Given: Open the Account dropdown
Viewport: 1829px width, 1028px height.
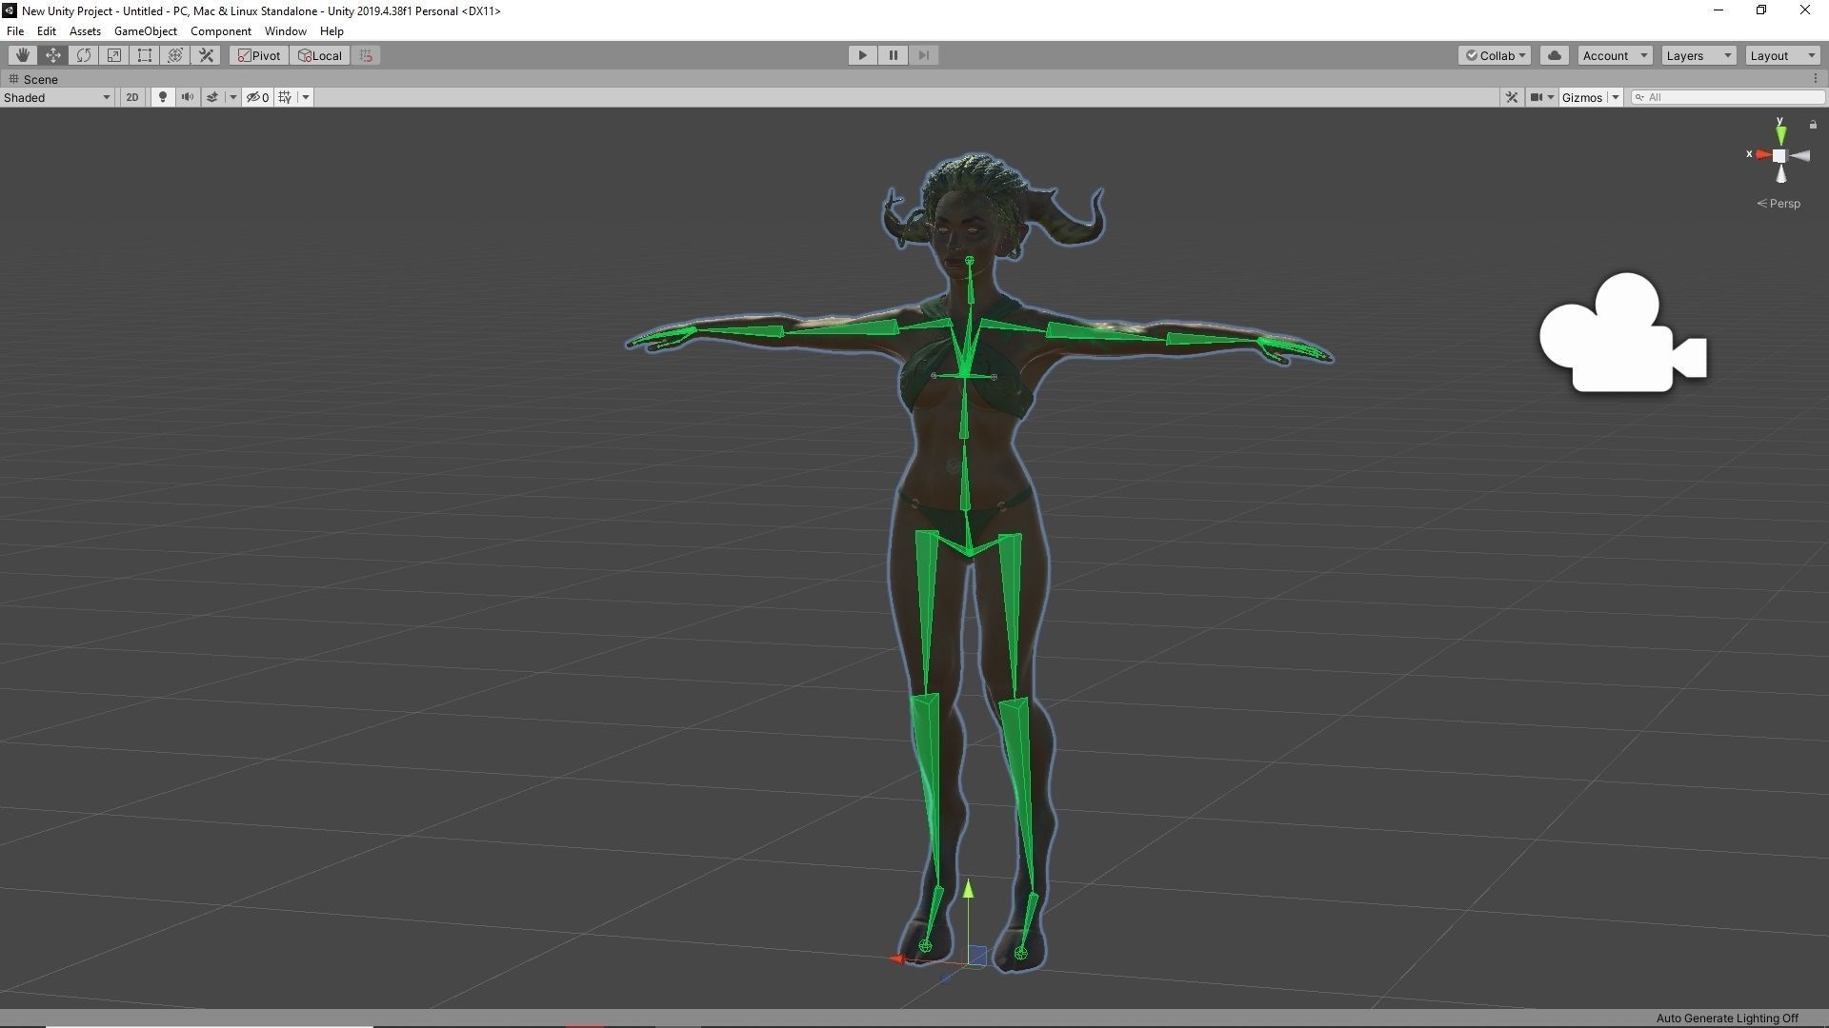Looking at the screenshot, I should coord(1615,55).
